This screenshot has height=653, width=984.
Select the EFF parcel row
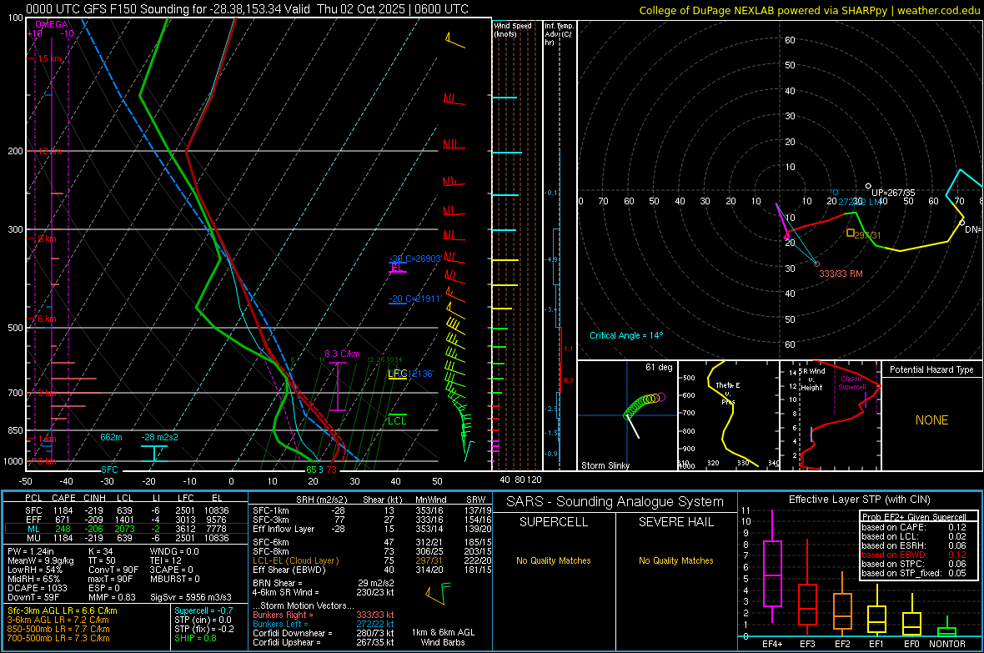tap(127, 520)
